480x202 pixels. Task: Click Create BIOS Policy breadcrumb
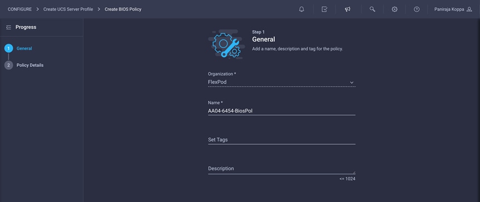pyautogui.click(x=123, y=9)
